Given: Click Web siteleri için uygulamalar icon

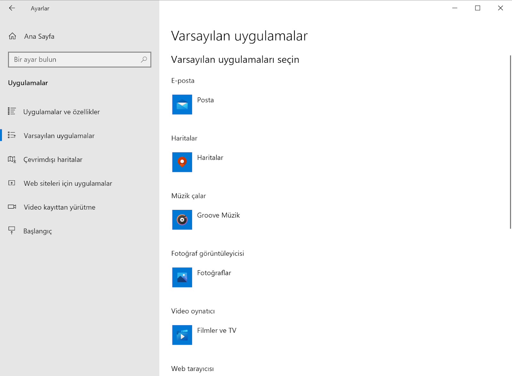Looking at the screenshot, I should [12, 183].
